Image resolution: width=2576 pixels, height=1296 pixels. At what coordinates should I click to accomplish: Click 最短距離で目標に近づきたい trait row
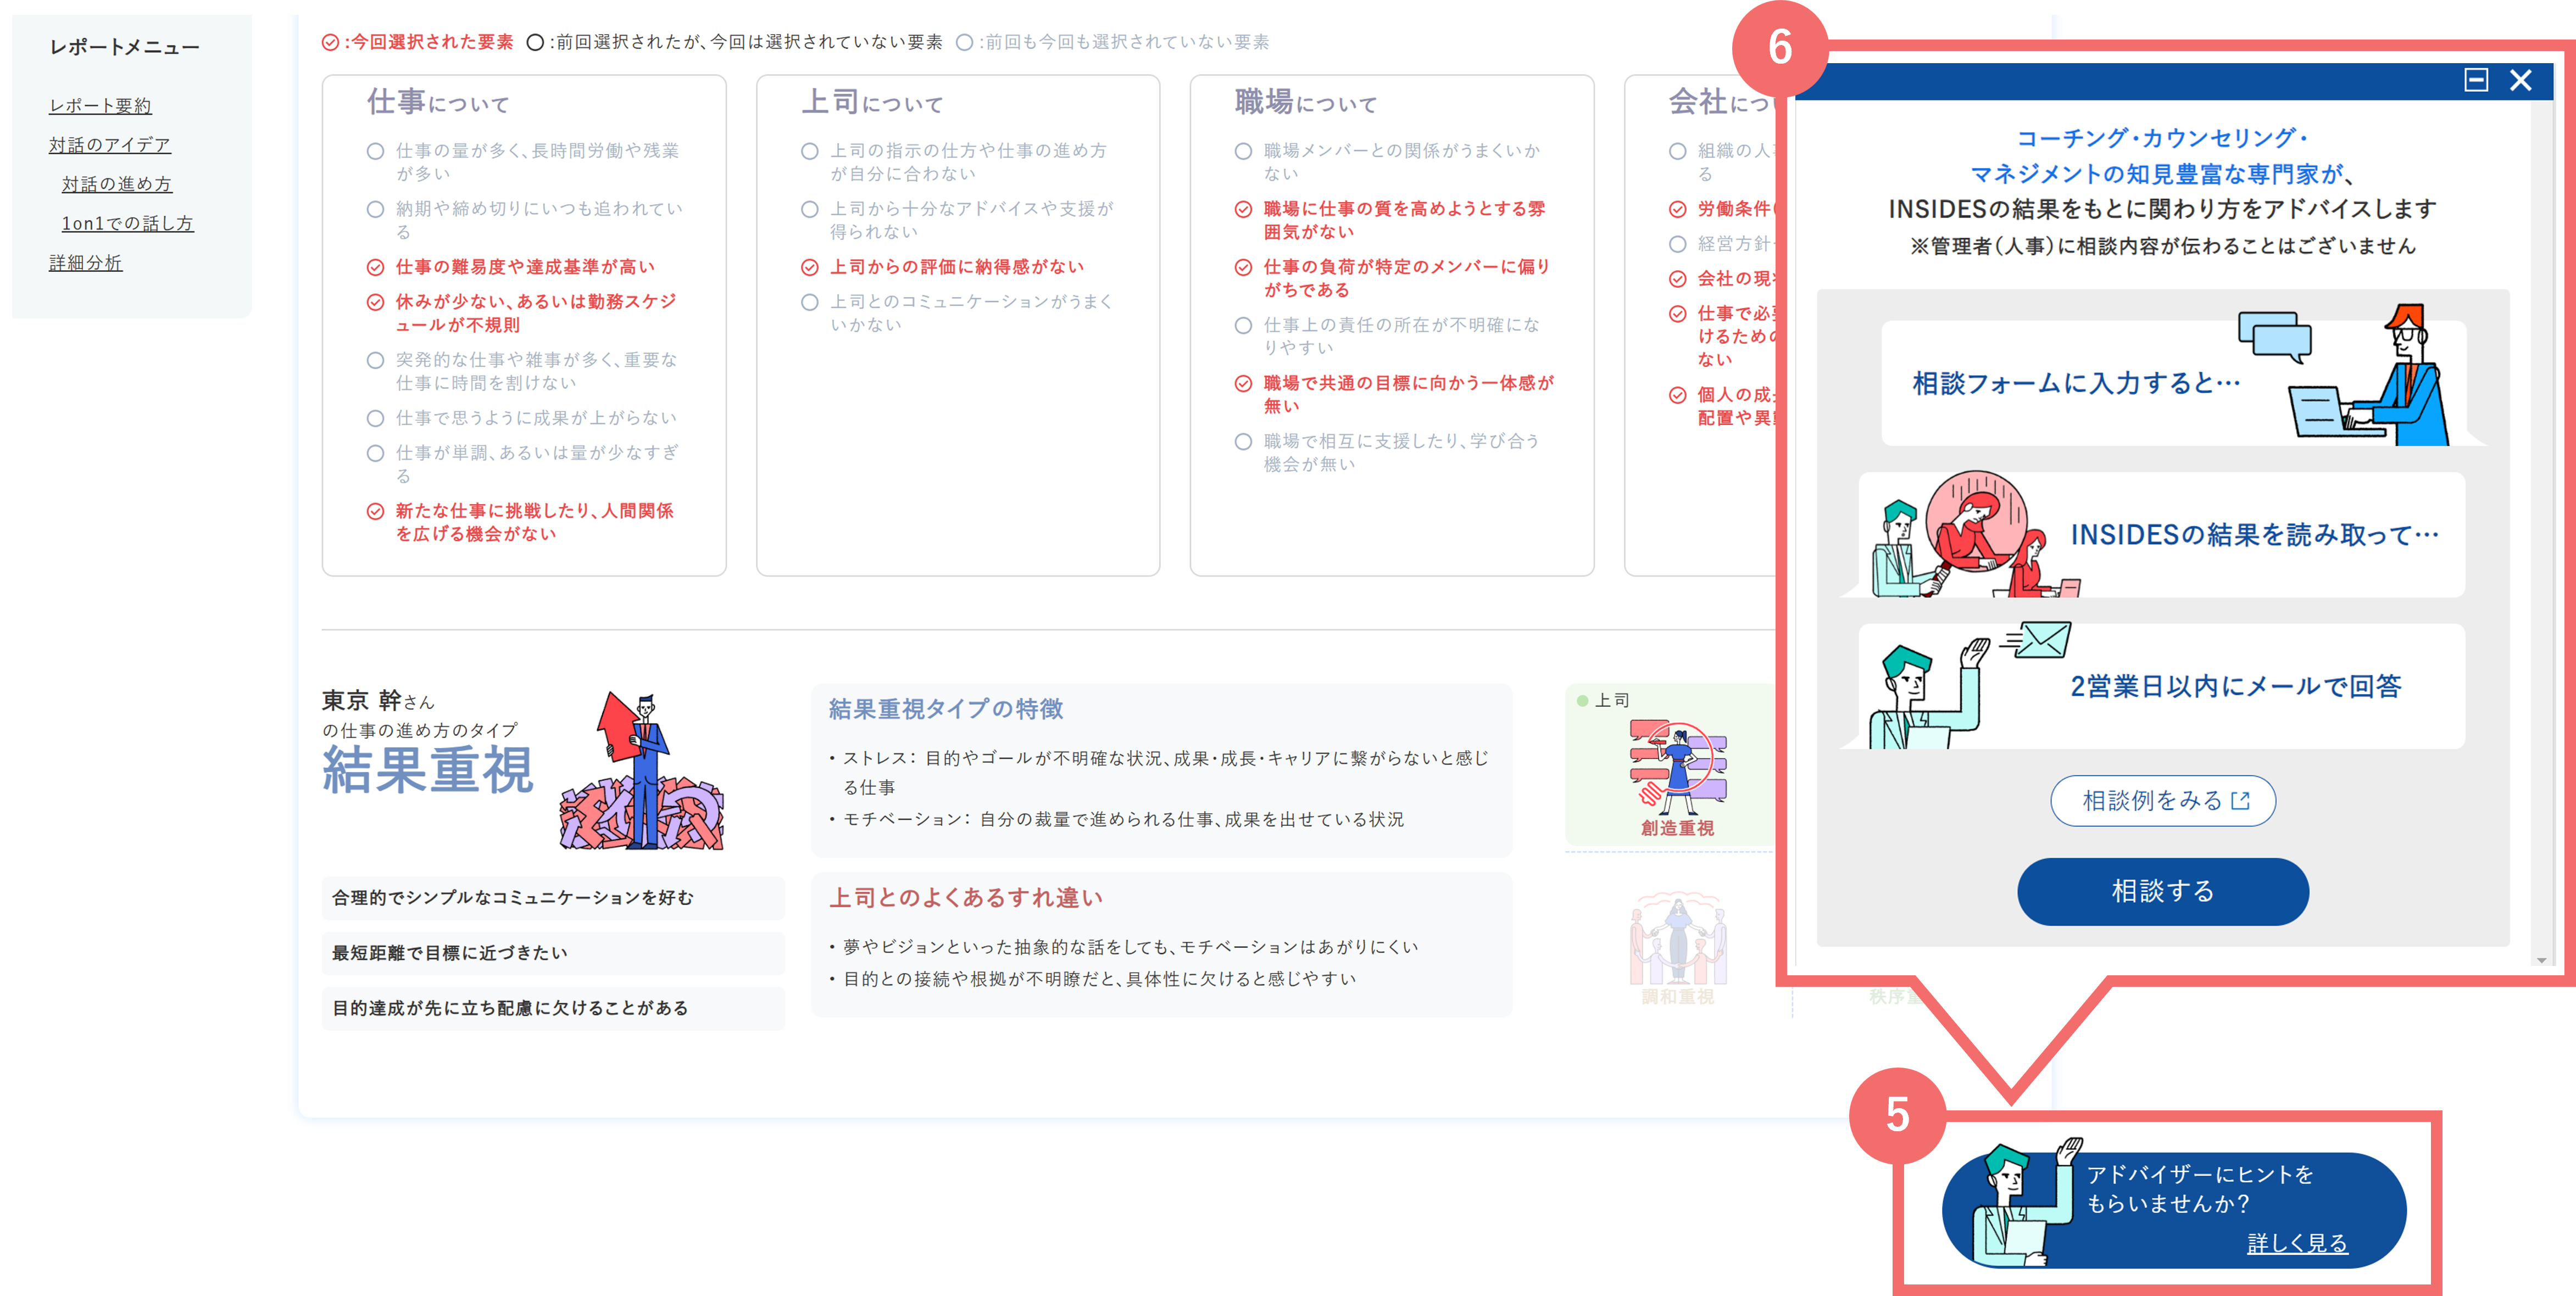tap(553, 952)
